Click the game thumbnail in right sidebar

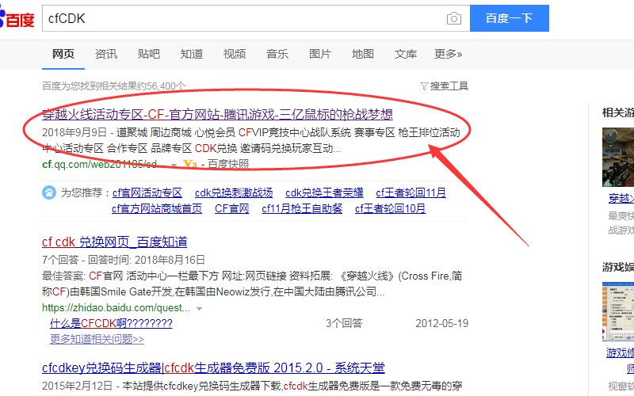pyautogui.click(x=618, y=157)
